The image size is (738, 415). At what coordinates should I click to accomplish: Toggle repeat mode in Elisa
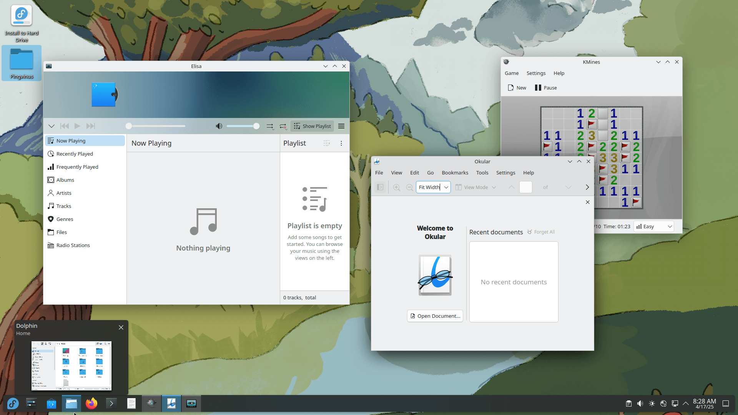[x=283, y=126]
